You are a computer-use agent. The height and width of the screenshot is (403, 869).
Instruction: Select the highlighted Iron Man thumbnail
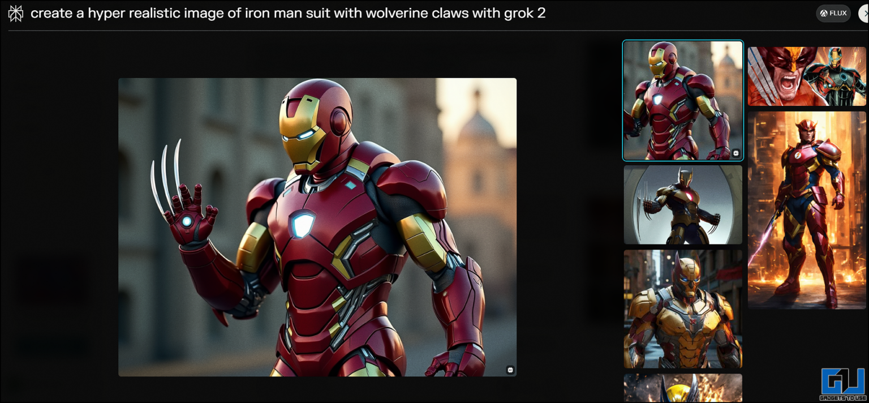pyautogui.click(x=683, y=100)
